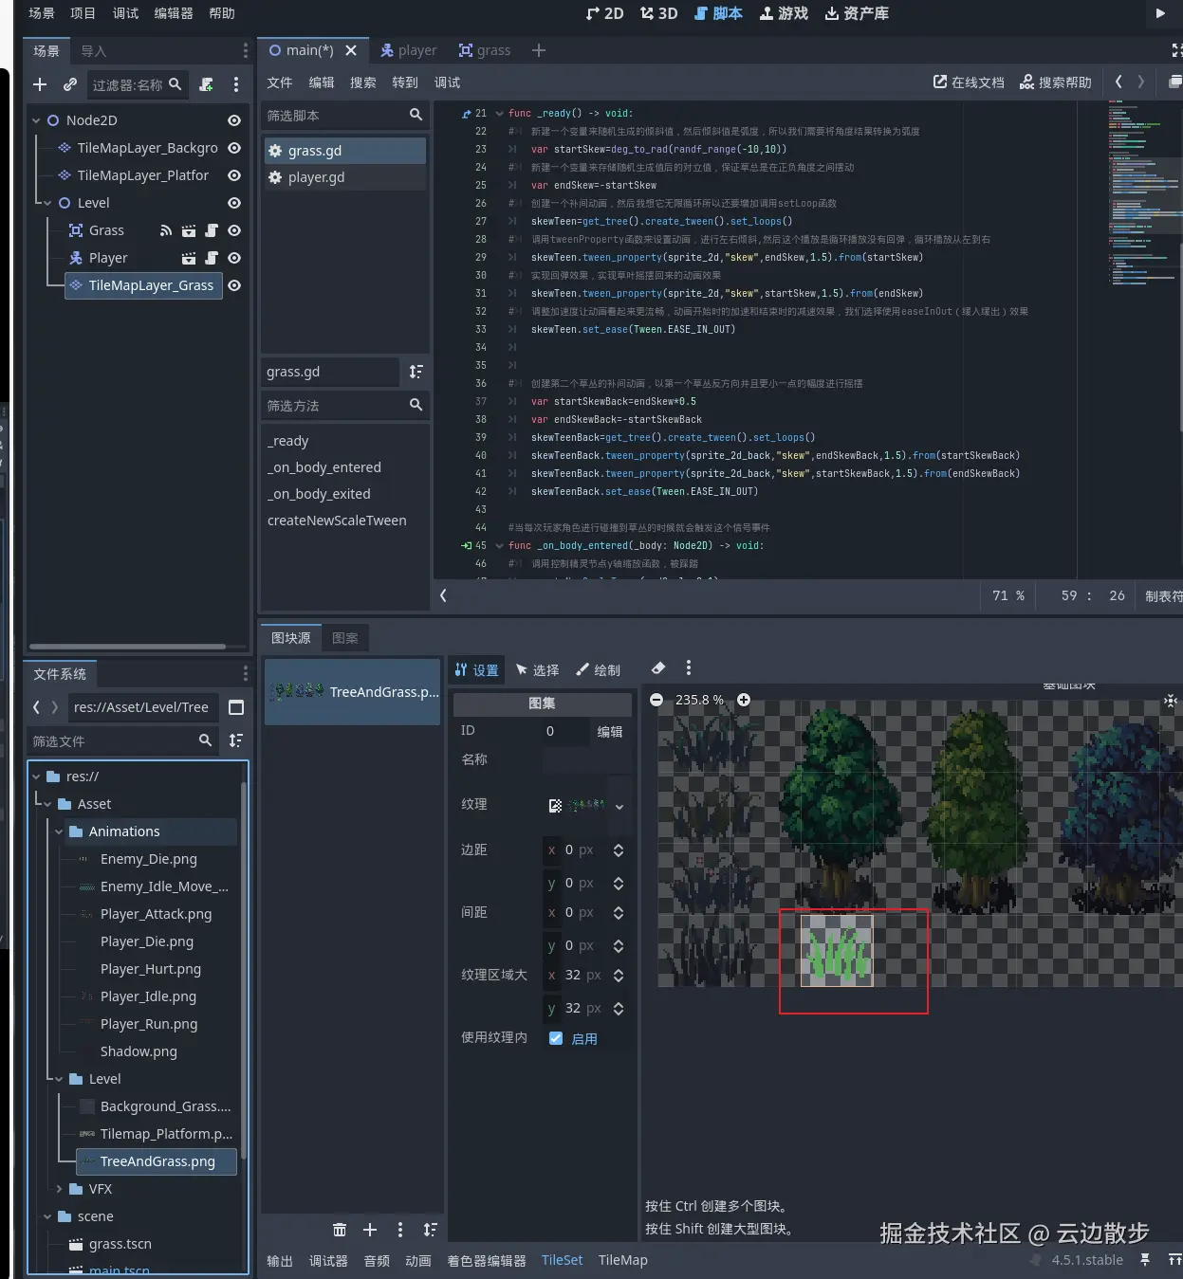Open the 调试 menu in top bar
1183x1279 pixels.
(125, 13)
